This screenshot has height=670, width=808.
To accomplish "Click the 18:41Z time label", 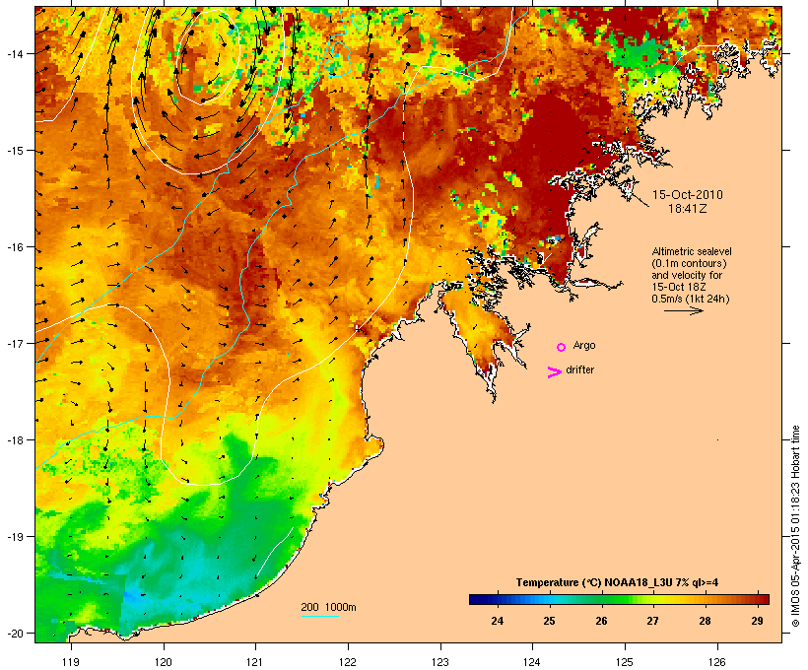I will [x=688, y=209].
